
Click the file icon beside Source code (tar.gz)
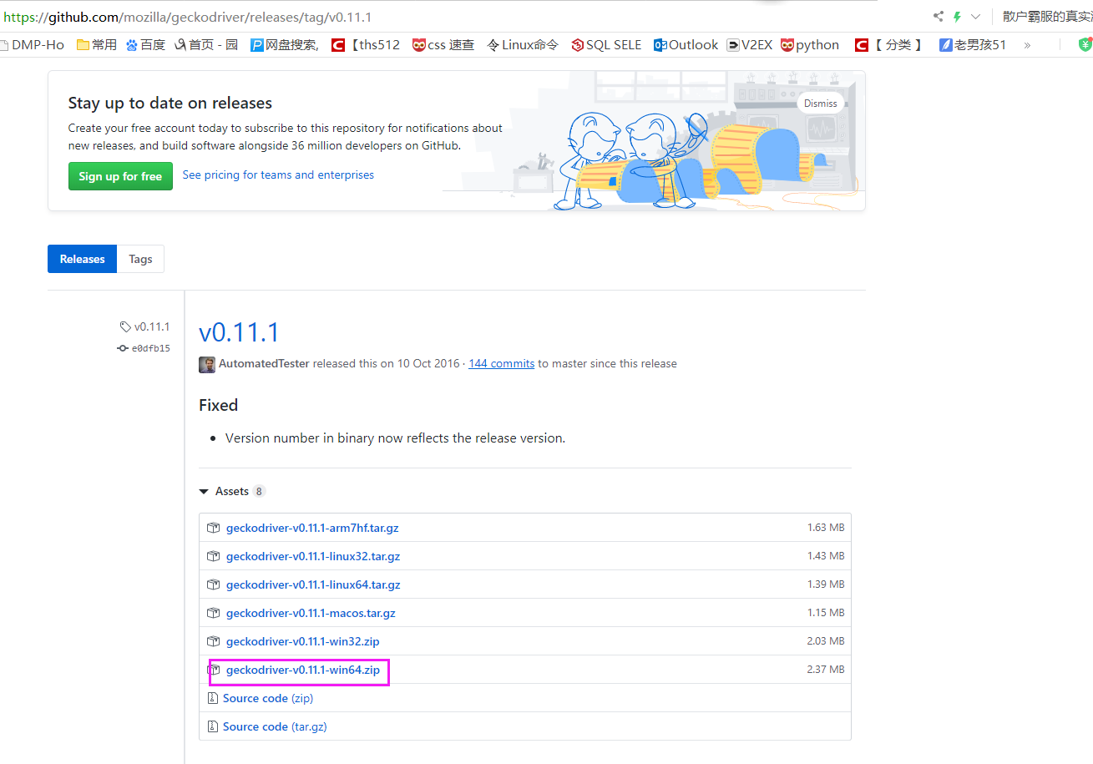coord(212,726)
